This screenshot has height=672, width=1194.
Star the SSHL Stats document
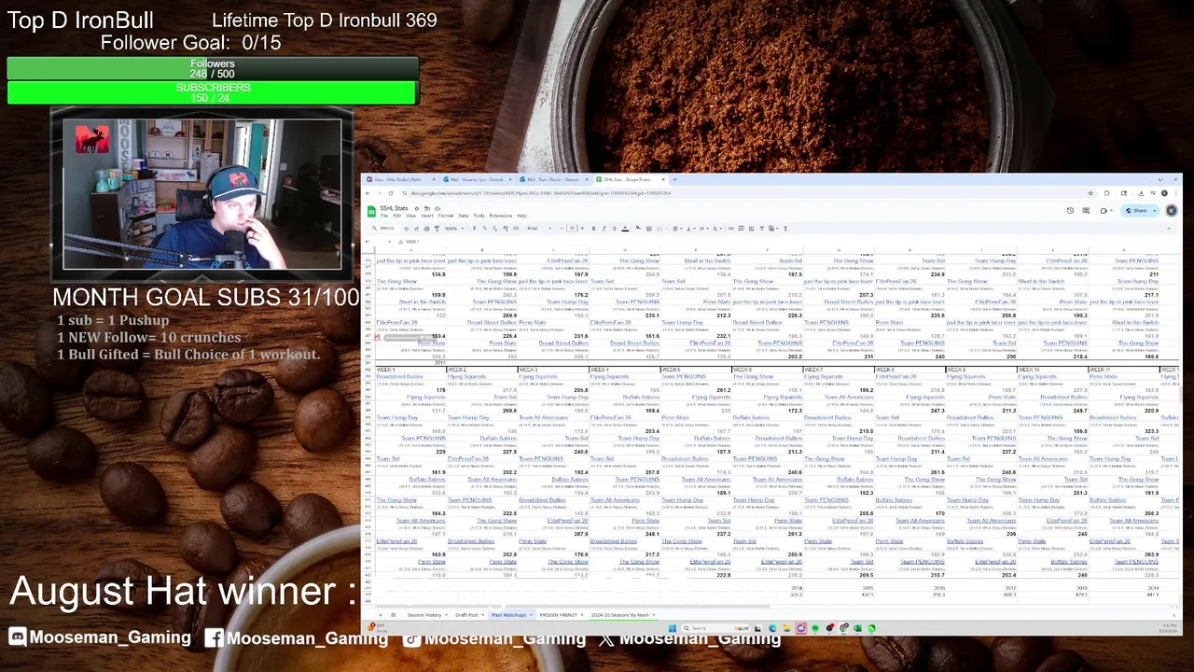tap(416, 208)
